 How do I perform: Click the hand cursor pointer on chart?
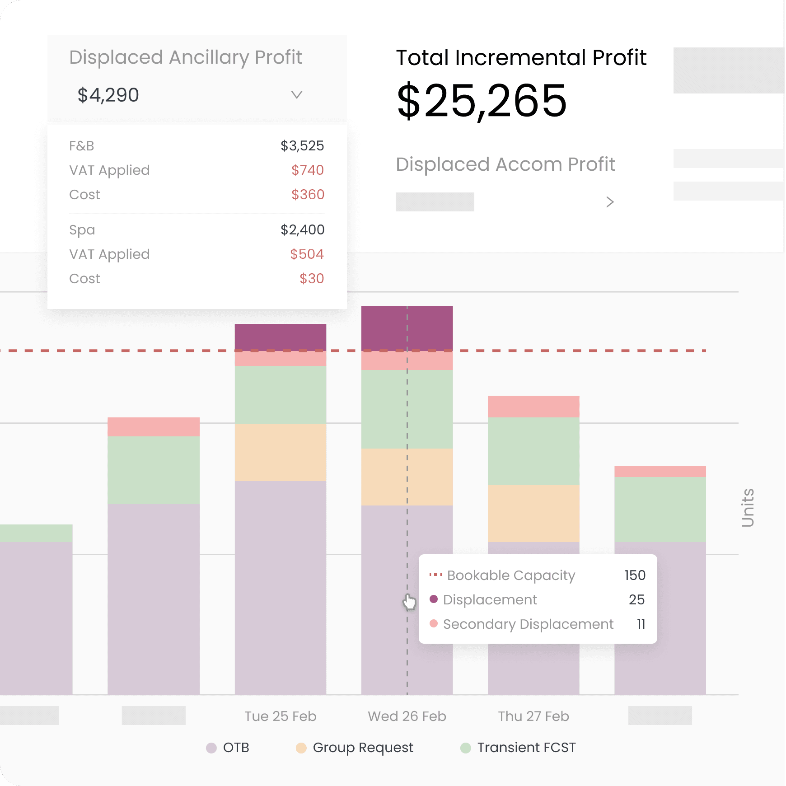tap(409, 602)
